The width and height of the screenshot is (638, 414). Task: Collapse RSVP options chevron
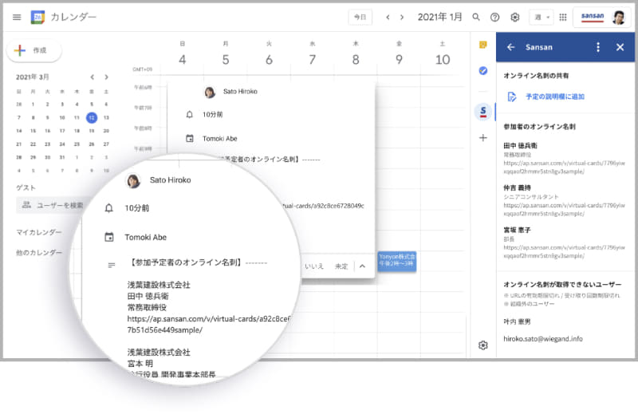click(362, 266)
